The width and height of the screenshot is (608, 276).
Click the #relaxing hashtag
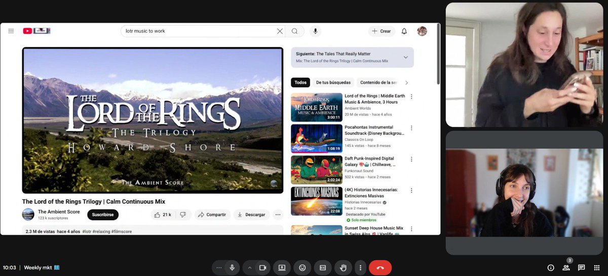click(102, 232)
